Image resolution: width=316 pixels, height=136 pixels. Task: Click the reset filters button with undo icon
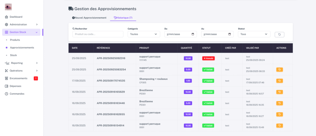(x=279, y=34)
